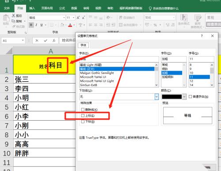The width and height of the screenshot is (221, 171).
Task: Toggle Bold formatting in ribbon
Action: 31,25
